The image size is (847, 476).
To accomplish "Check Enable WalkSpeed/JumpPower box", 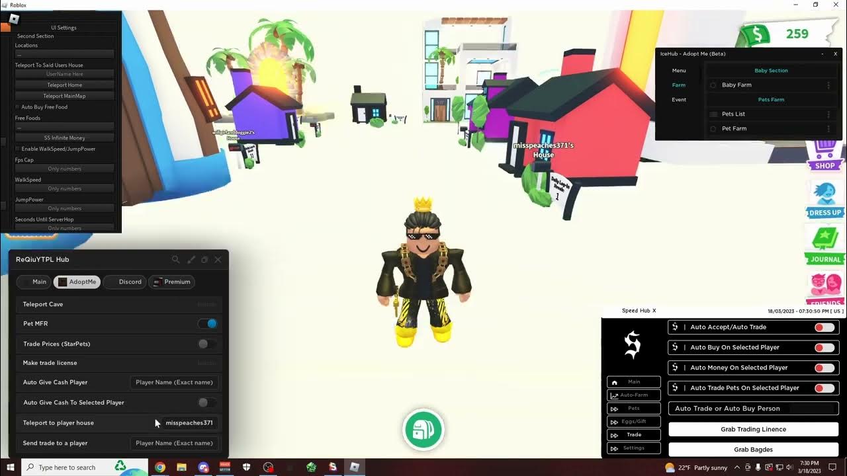I will coord(17,149).
